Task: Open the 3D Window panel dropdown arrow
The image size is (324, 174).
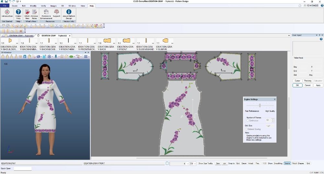Action: (x=85, y=52)
